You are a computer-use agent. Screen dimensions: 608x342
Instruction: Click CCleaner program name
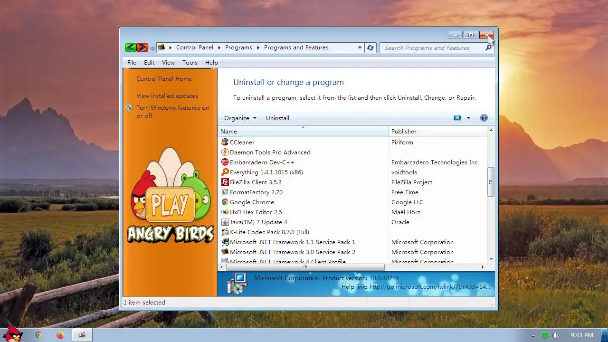click(x=242, y=142)
